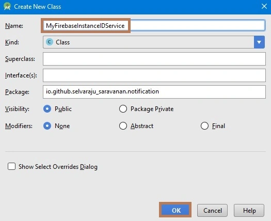Select the Public visibility radio button
The width and height of the screenshot is (271, 221).
click(47, 109)
